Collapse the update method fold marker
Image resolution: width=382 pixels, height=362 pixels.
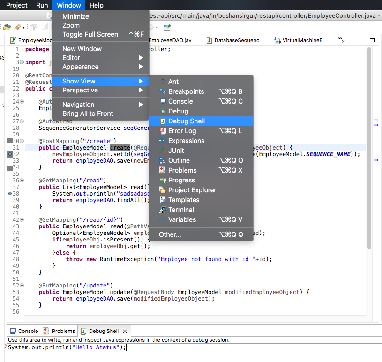(21, 285)
